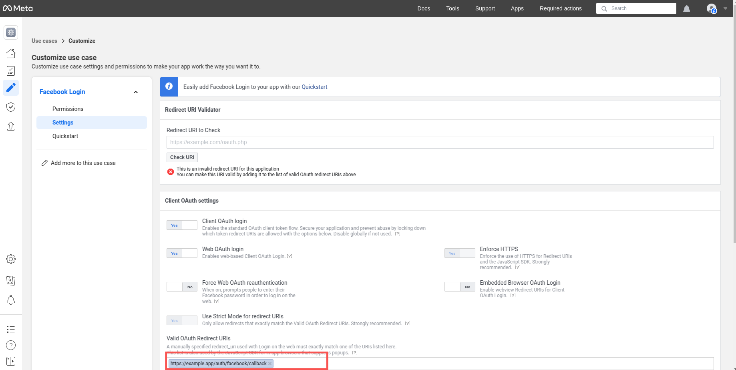736x370 pixels.
Task: Click the Check URI button
Action: [182, 157]
